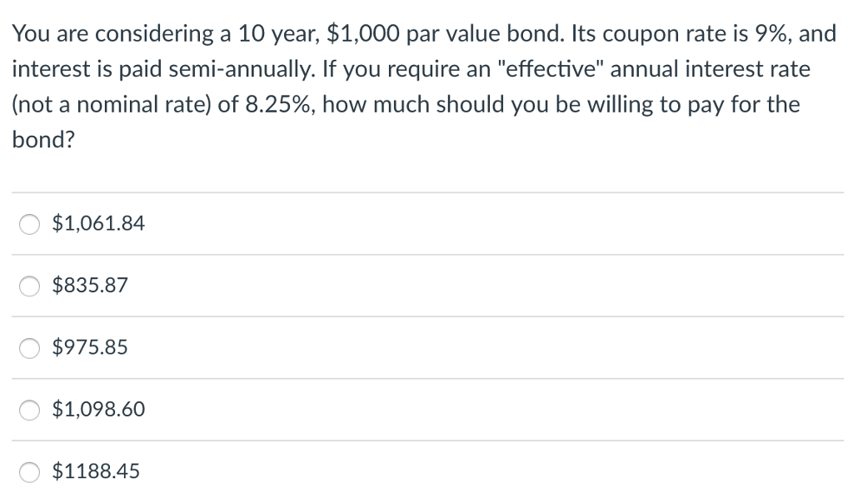Click the $1,098.60 answer text label

coord(97,409)
